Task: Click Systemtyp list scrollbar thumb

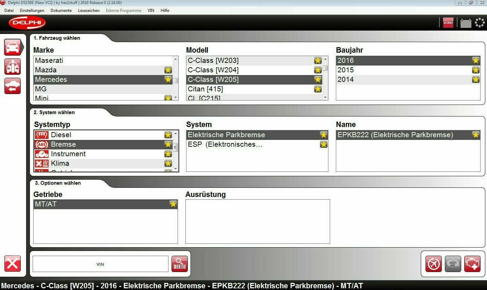Action: click(176, 147)
